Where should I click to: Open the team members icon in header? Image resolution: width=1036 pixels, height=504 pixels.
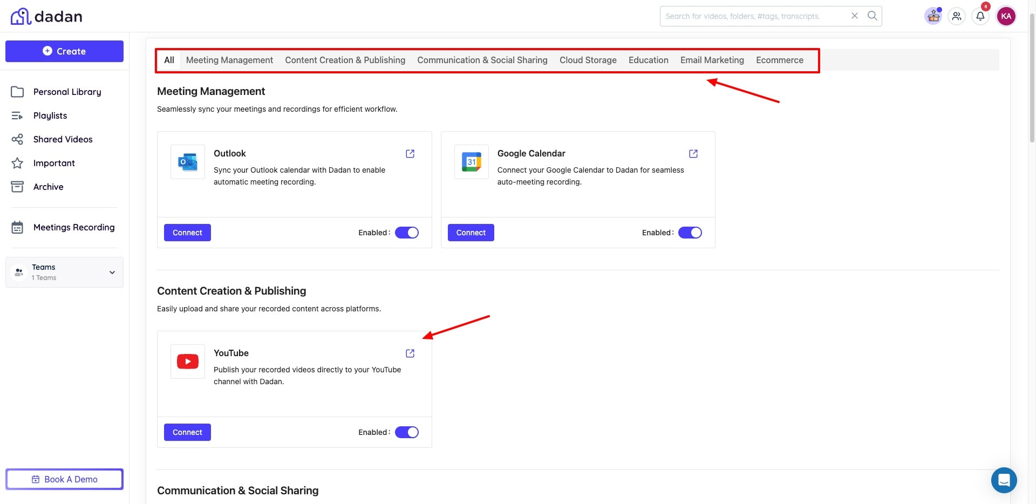pyautogui.click(x=957, y=16)
